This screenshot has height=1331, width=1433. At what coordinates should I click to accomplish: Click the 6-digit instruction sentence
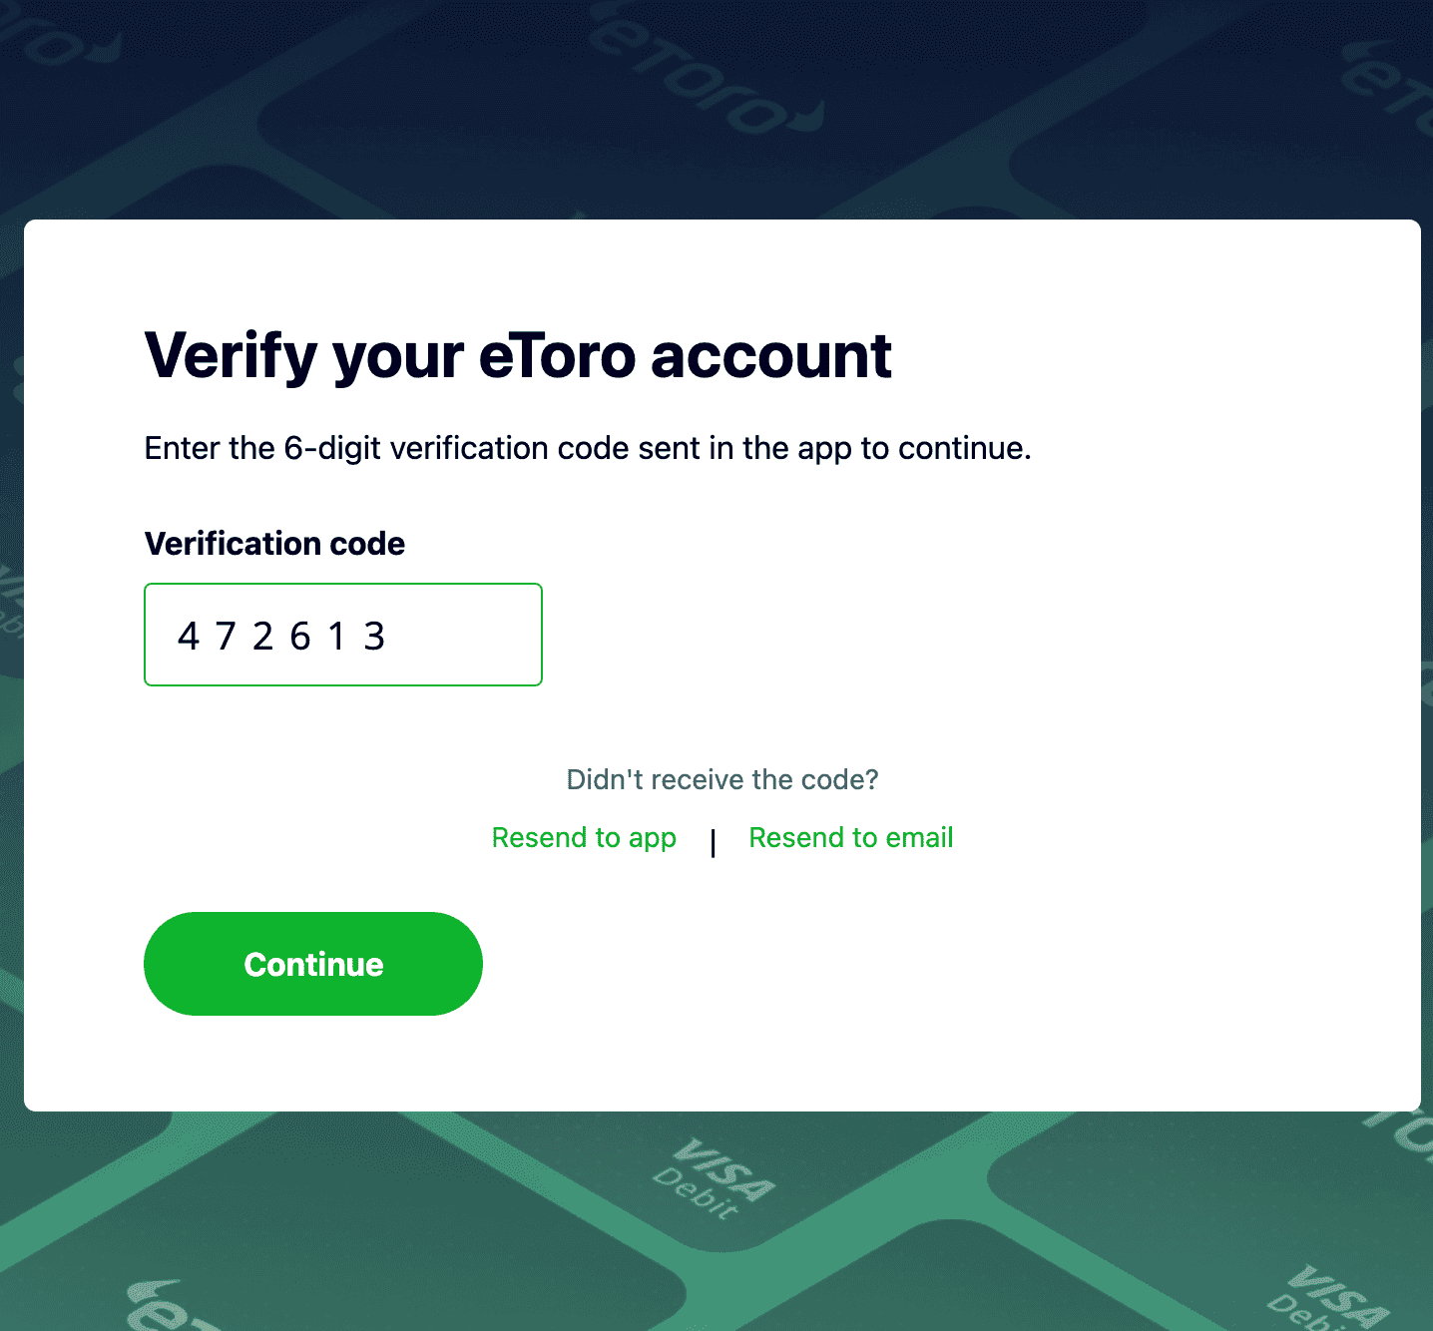coord(589,448)
